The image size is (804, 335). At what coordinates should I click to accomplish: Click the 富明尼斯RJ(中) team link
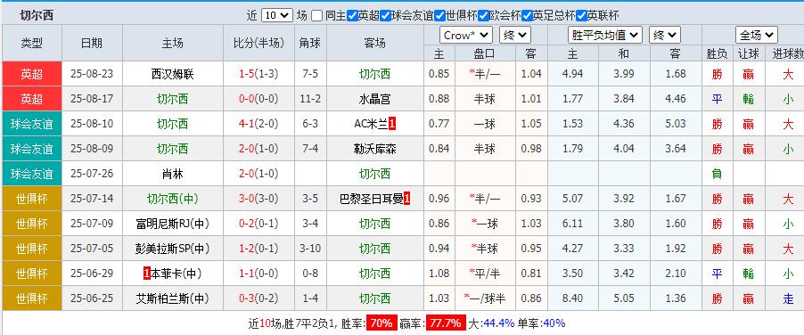pos(173,224)
